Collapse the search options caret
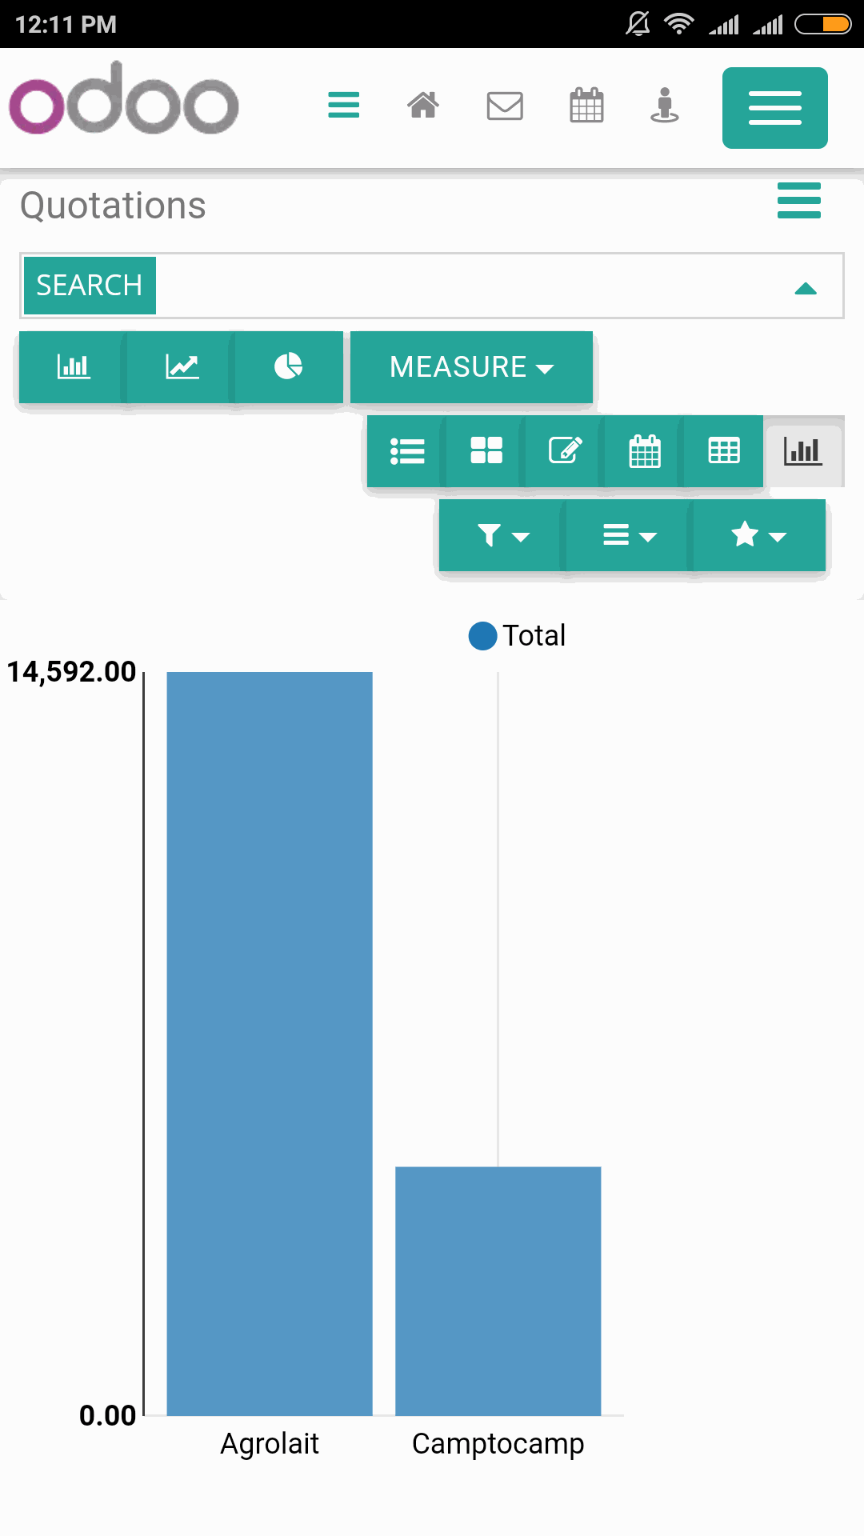 [806, 288]
